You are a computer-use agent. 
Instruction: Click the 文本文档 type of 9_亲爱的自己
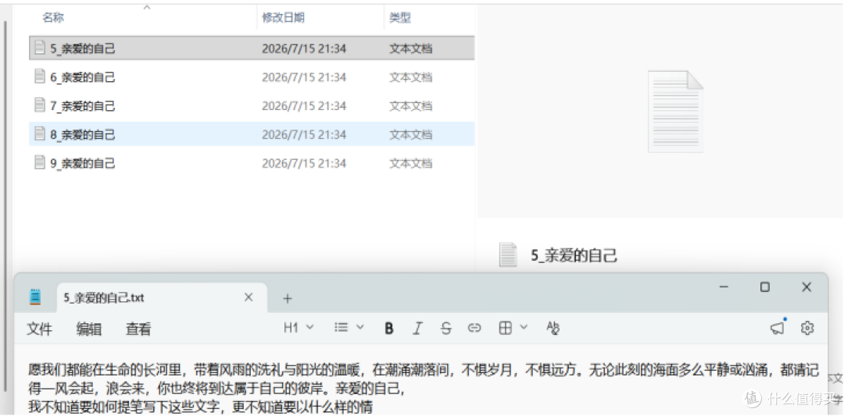(411, 163)
